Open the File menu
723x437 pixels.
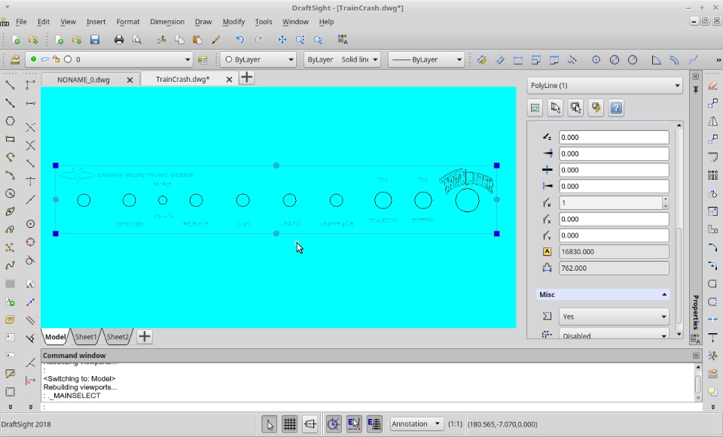(21, 22)
